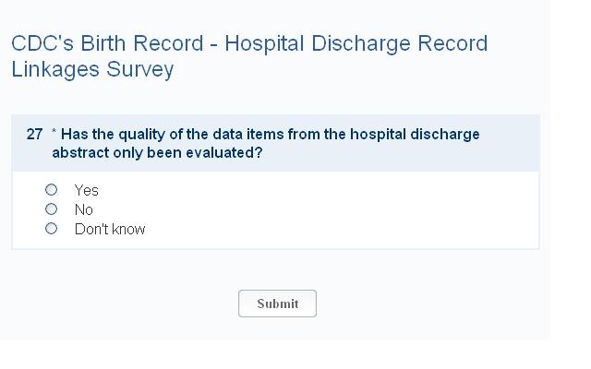Image resolution: width=591 pixels, height=369 pixels.
Task: Pick the Don't know radio button
Action: (x=52, y=229)
